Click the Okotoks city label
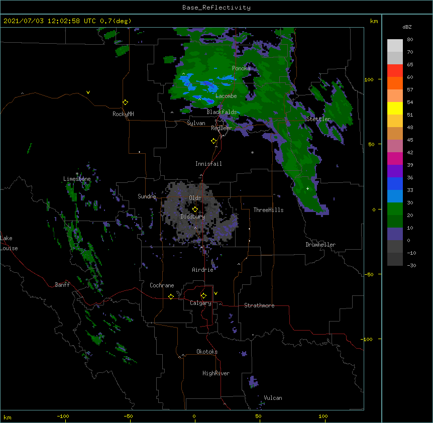 207,352
